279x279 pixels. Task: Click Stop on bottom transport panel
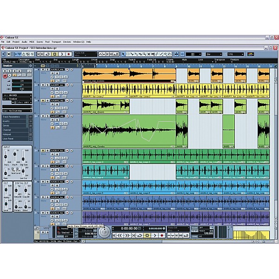click(x=147, y=236)
